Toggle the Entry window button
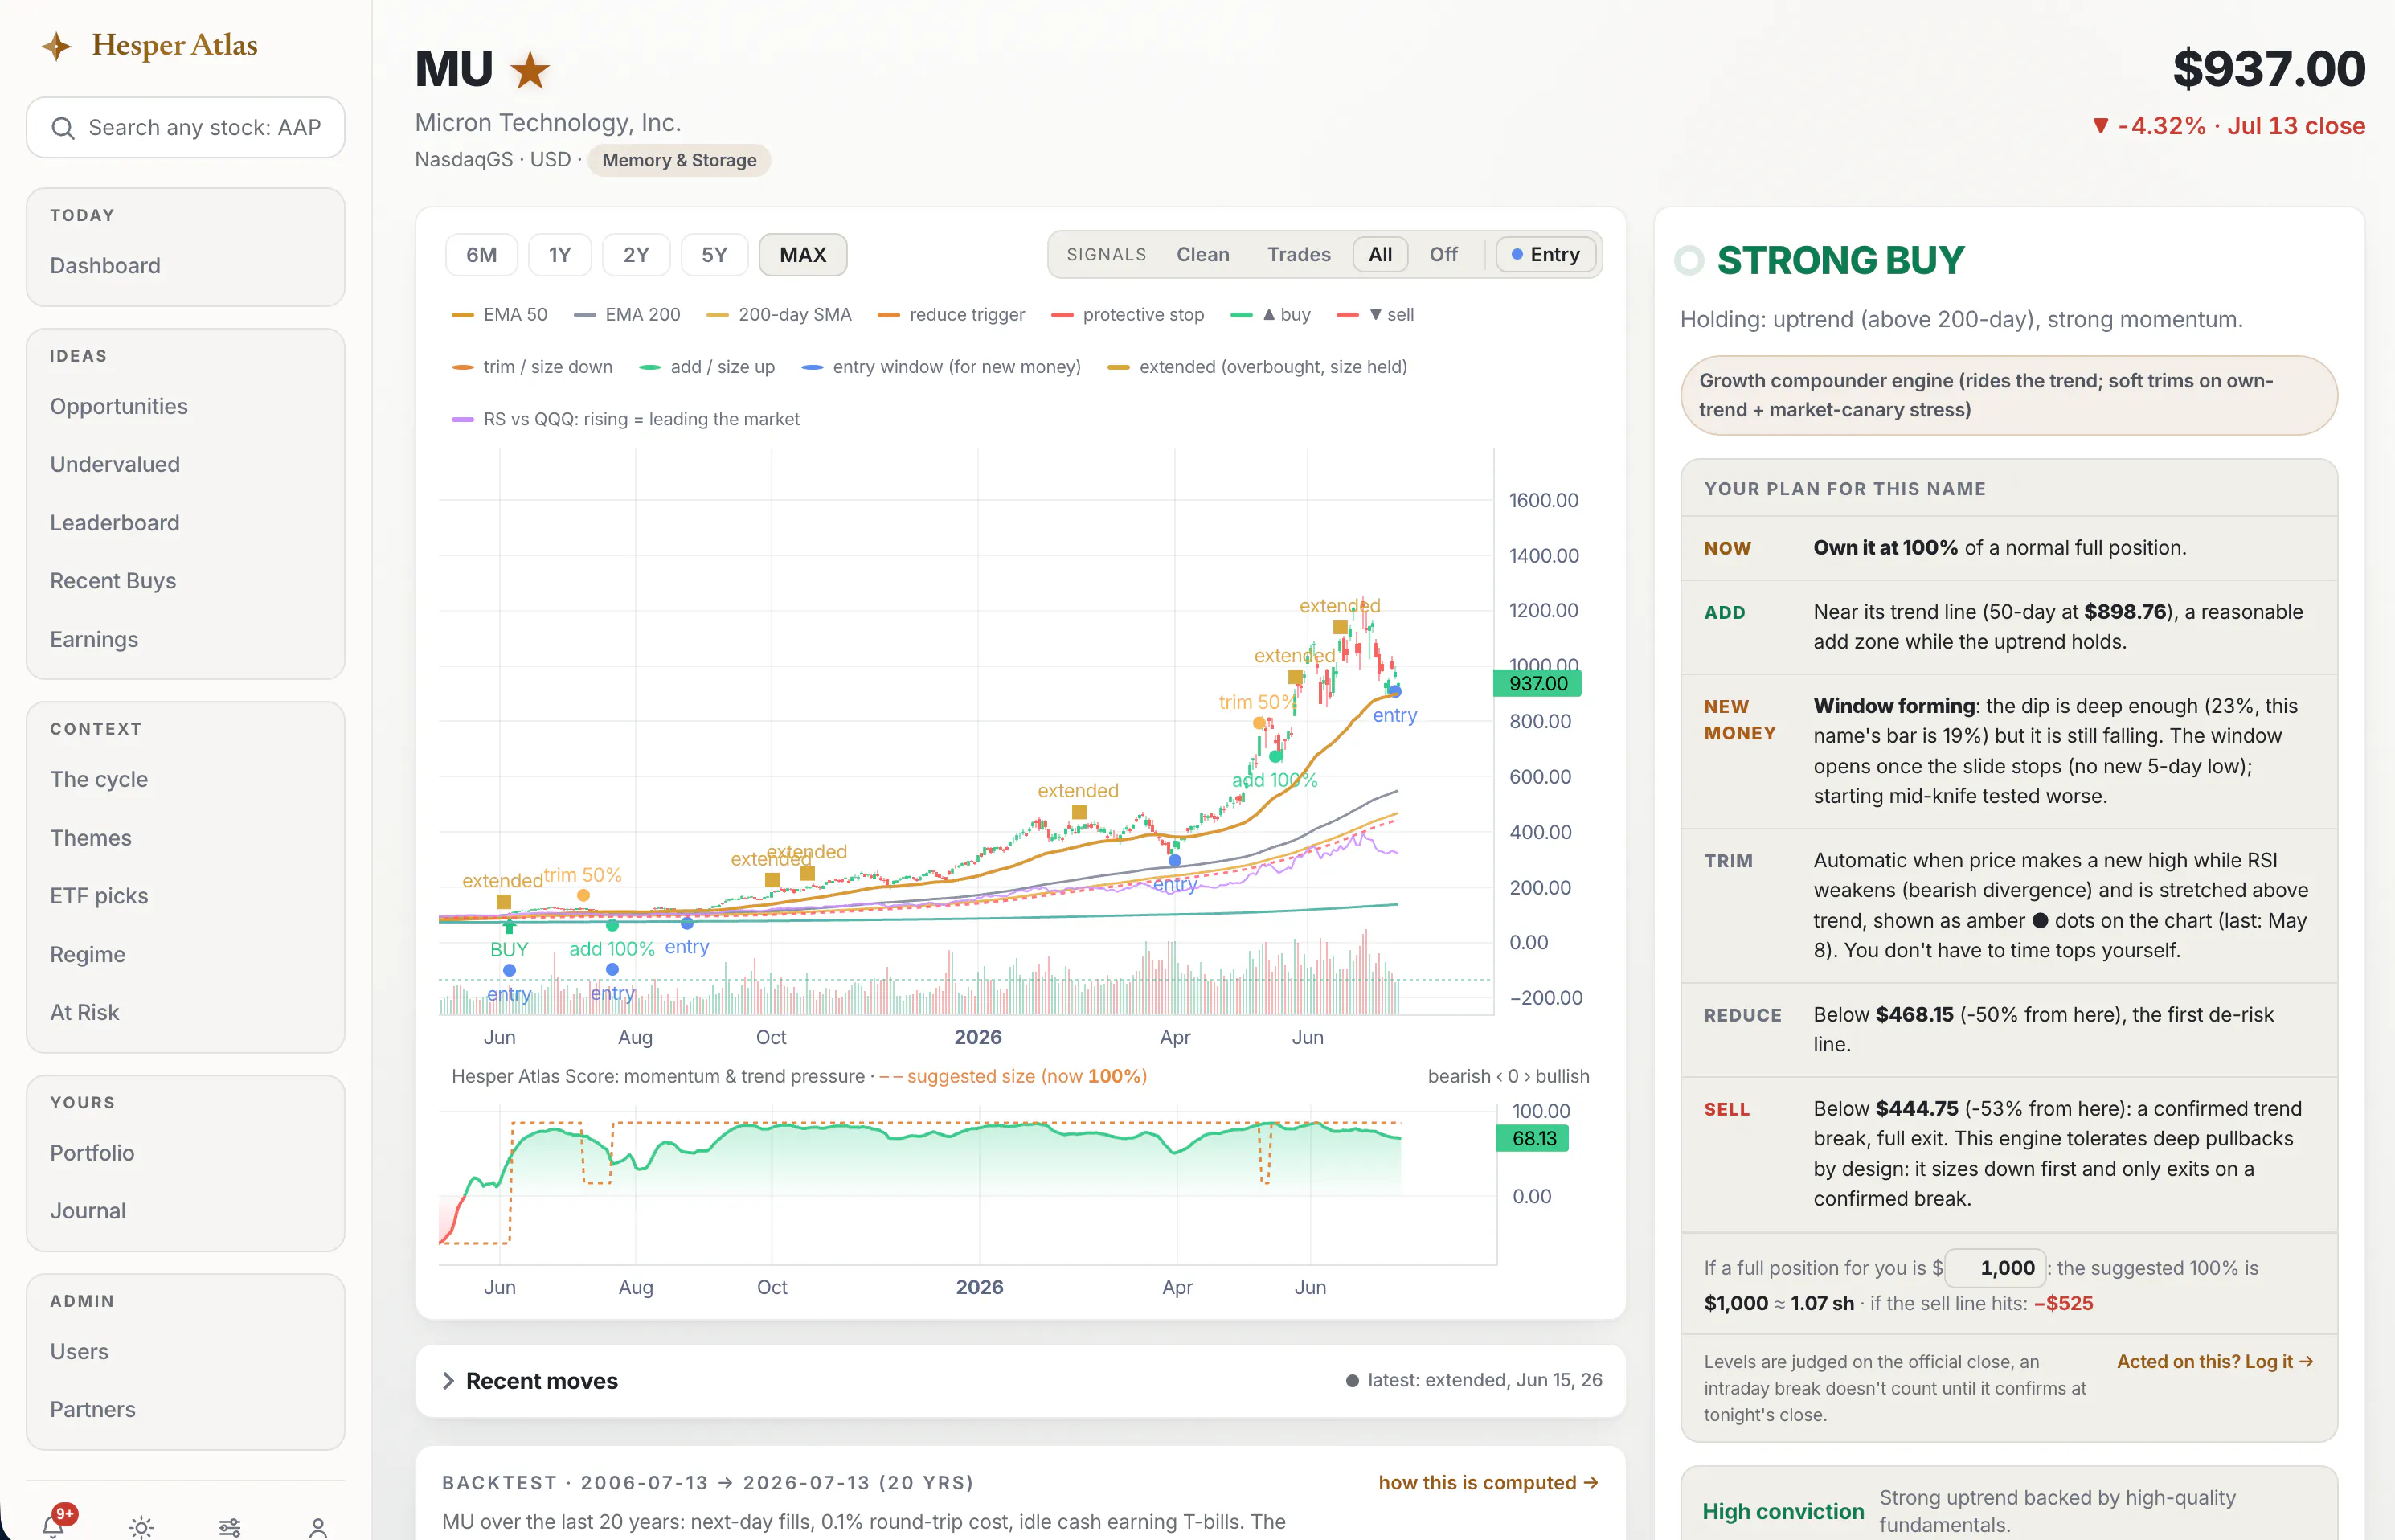Viewport: 2395px width, 1540px height. (1546, 254)
